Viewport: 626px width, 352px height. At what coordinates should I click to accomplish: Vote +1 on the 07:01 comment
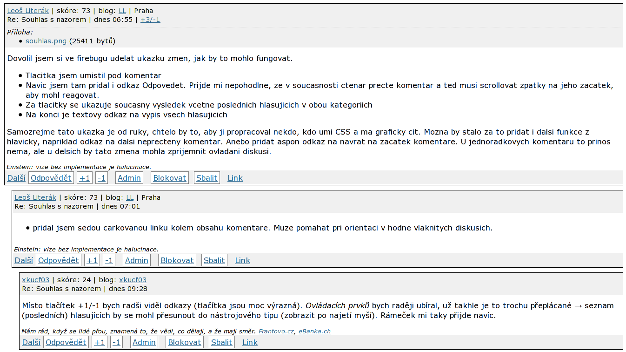(92, 260)
